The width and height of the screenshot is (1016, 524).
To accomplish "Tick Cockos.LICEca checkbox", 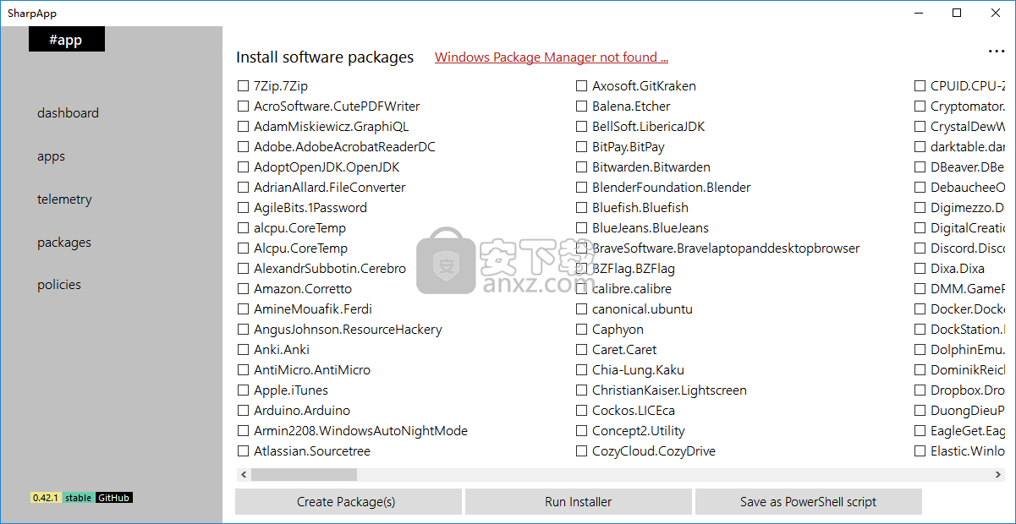I will [582, 411].
